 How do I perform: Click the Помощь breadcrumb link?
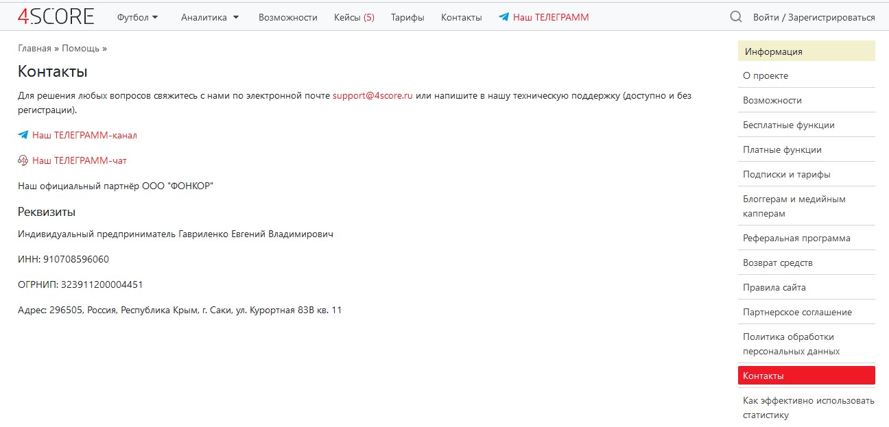[x=81, y=49]
